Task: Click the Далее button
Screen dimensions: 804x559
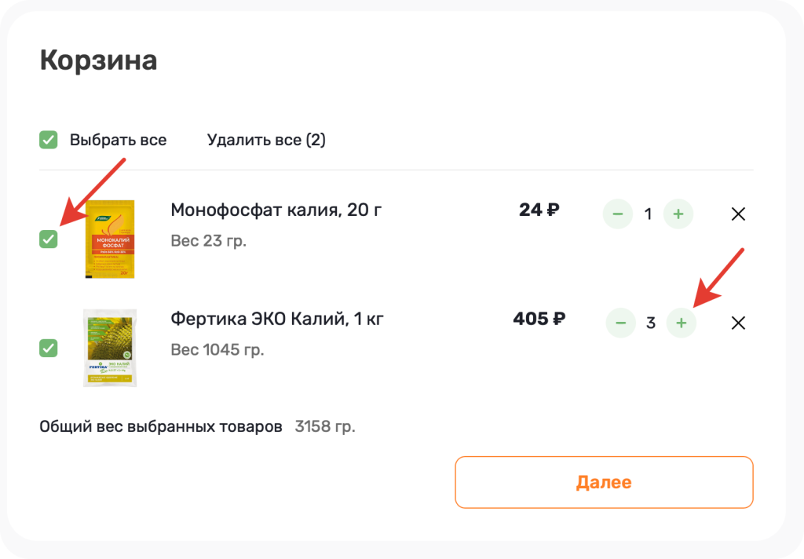Action: [x=604, y=482]
